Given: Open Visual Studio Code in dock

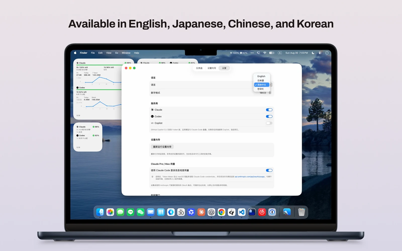Looking at the screenshot, I should pos(242,212).
